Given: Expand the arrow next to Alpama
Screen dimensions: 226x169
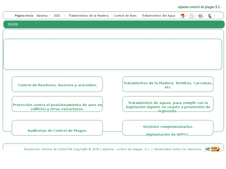Looking at the screenshot, I should [49, 16].
